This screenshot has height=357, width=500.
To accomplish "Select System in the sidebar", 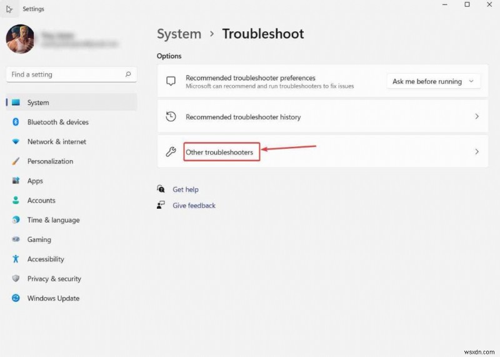I will point(71,103).
